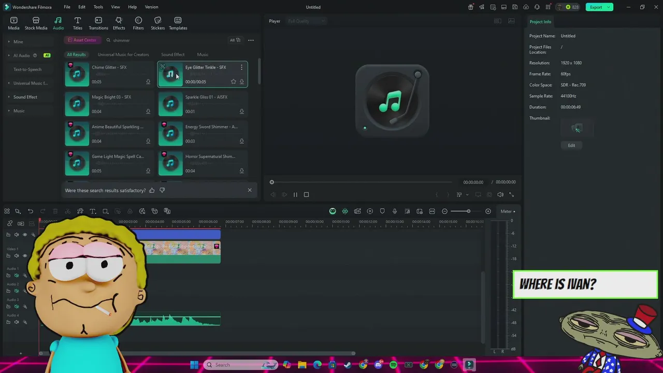The width and height of the screenshot is (663, 373).
Task: Open the All filter dropdown
Action: coord(235,40)
